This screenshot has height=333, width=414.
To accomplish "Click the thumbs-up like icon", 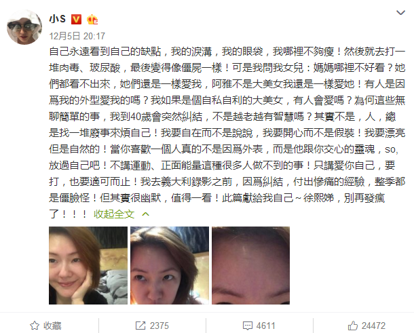I will [x=353, y=326].
